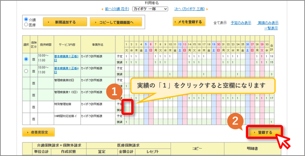Click the 登録する button

pos(265,132)
